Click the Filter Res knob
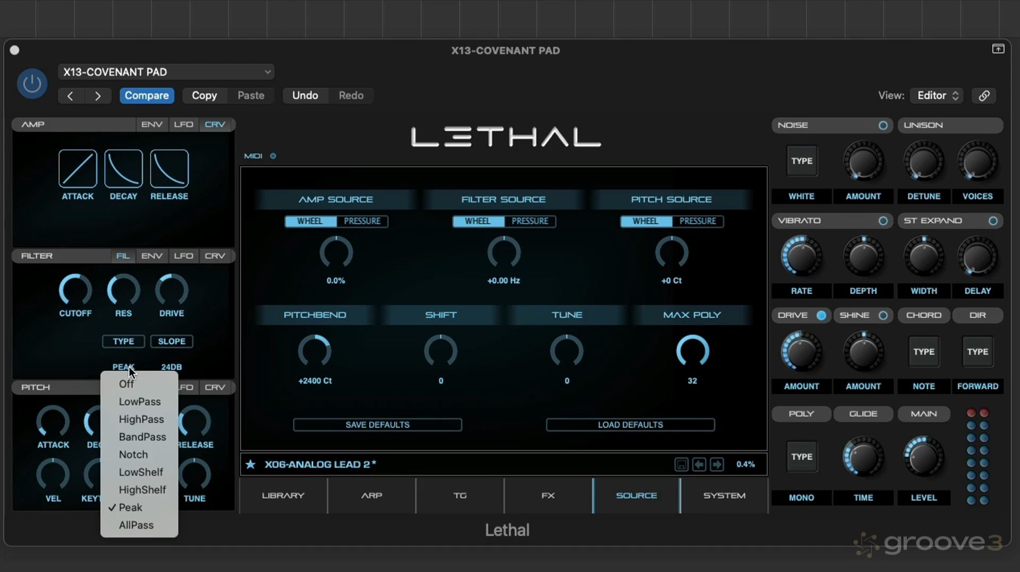 [123, 290]
